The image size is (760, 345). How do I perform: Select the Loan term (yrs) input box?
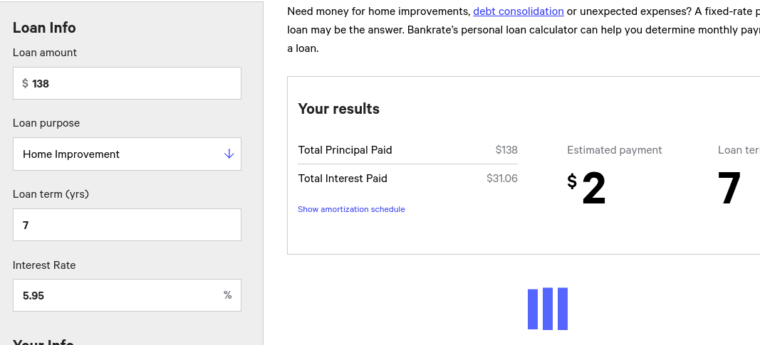tap(127, 225)
